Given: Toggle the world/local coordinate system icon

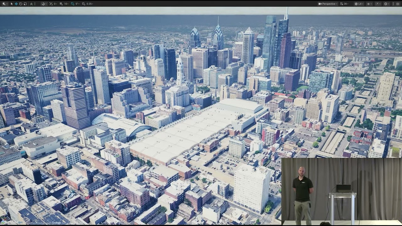Looking at the screenshot, I should 31,4.
